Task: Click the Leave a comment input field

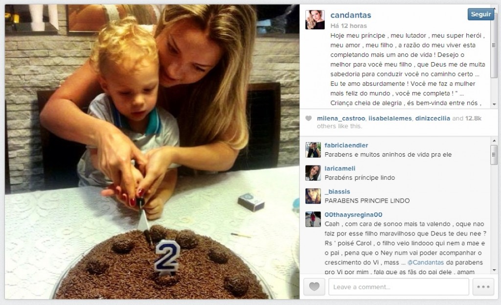Action: pos(398,286)
